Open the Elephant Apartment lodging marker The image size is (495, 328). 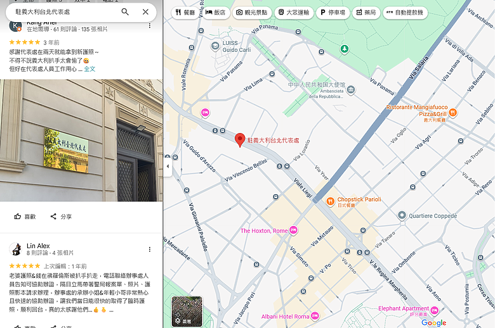434,310
